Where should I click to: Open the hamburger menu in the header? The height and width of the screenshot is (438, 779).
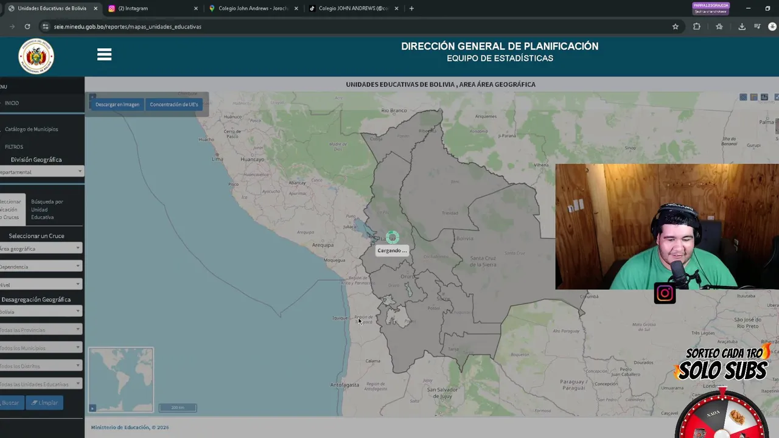pos(104,55)
